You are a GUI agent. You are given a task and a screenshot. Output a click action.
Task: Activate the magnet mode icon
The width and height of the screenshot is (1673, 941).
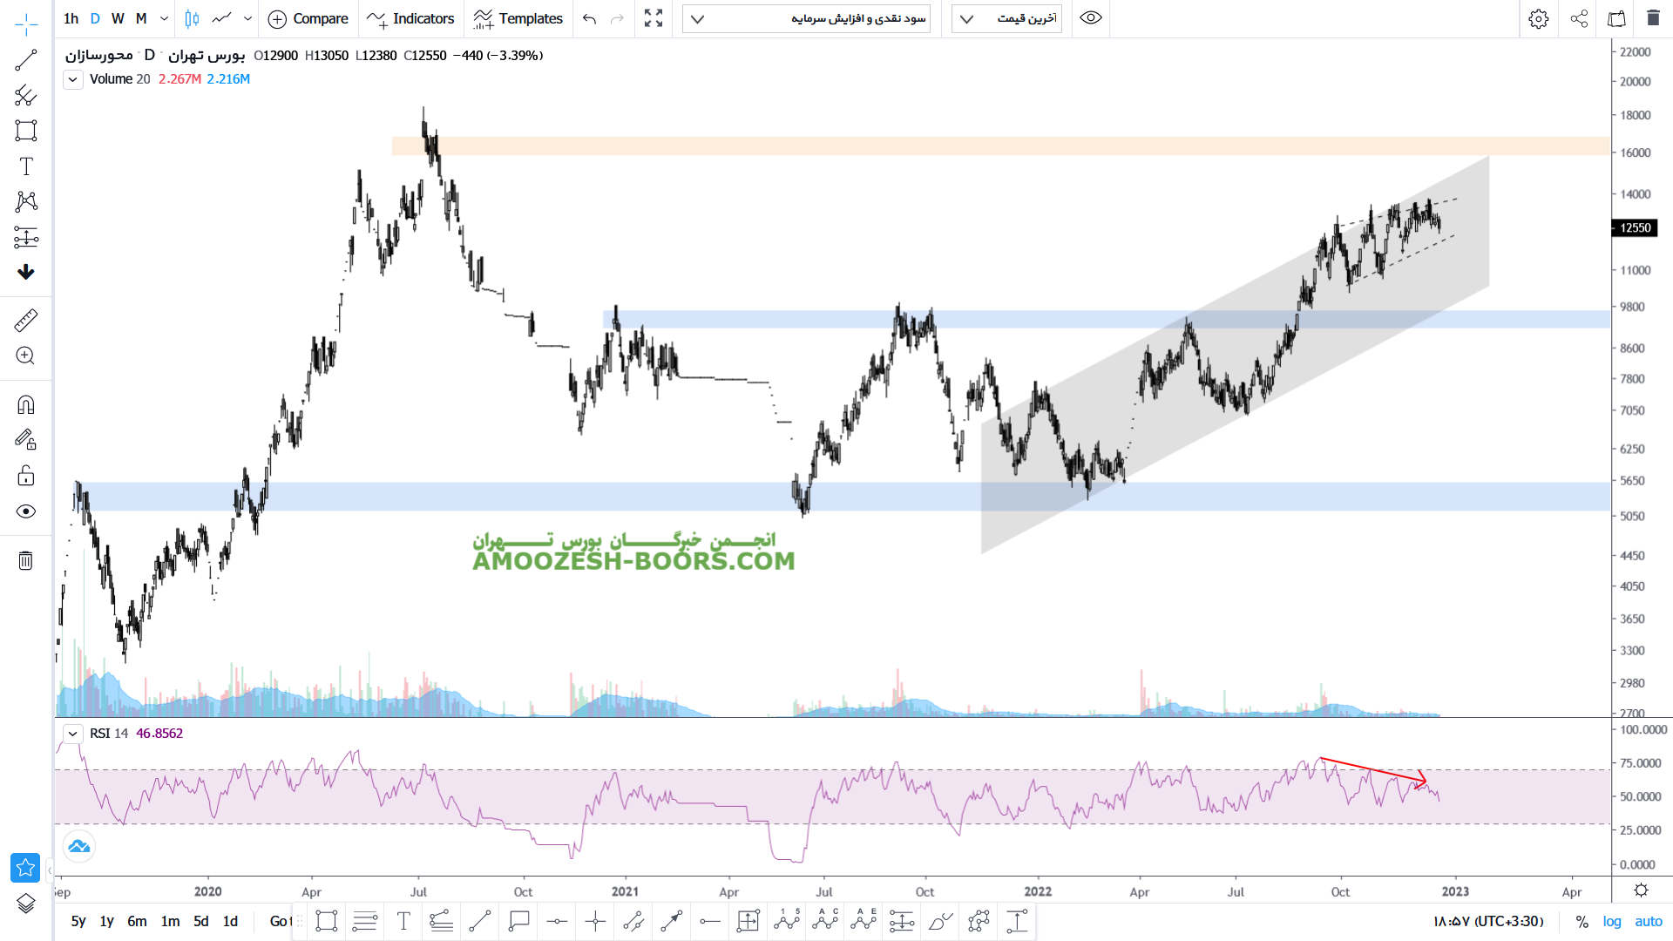[x=26, y=405]
